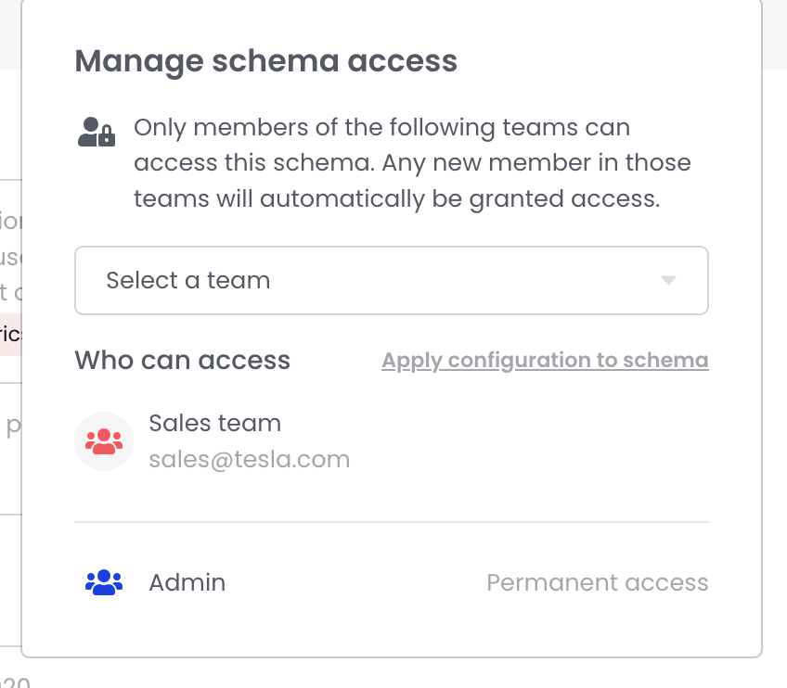
Task: Click the sales@tesla.com email address
Action: click(x=249, y=459)
